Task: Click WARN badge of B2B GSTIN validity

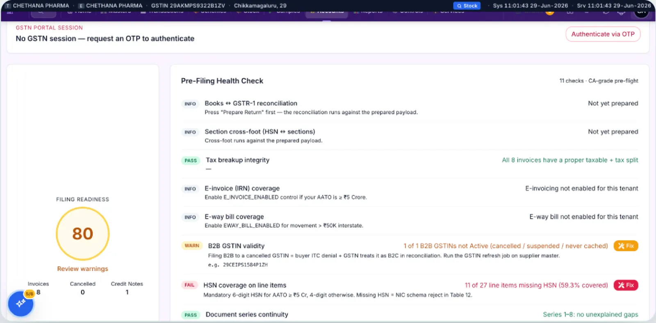Action: coord(192,245)
